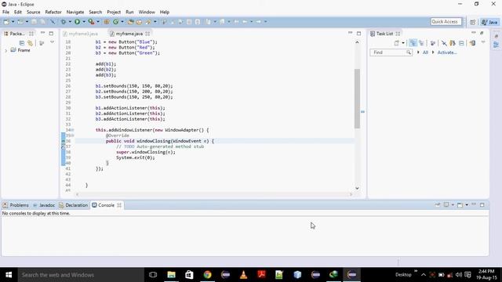Click Synchronize Changed icon in Task List

coord(453,43)
